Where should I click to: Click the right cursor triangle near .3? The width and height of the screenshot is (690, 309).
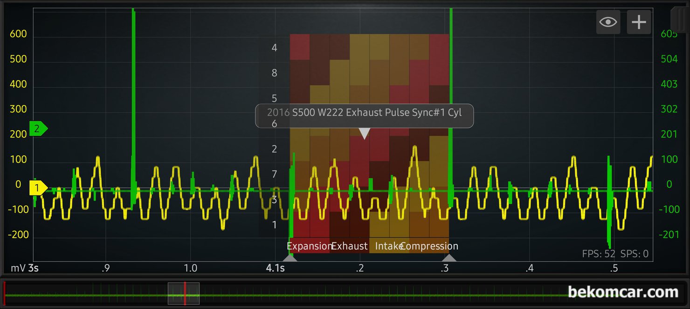pos(449,257)
